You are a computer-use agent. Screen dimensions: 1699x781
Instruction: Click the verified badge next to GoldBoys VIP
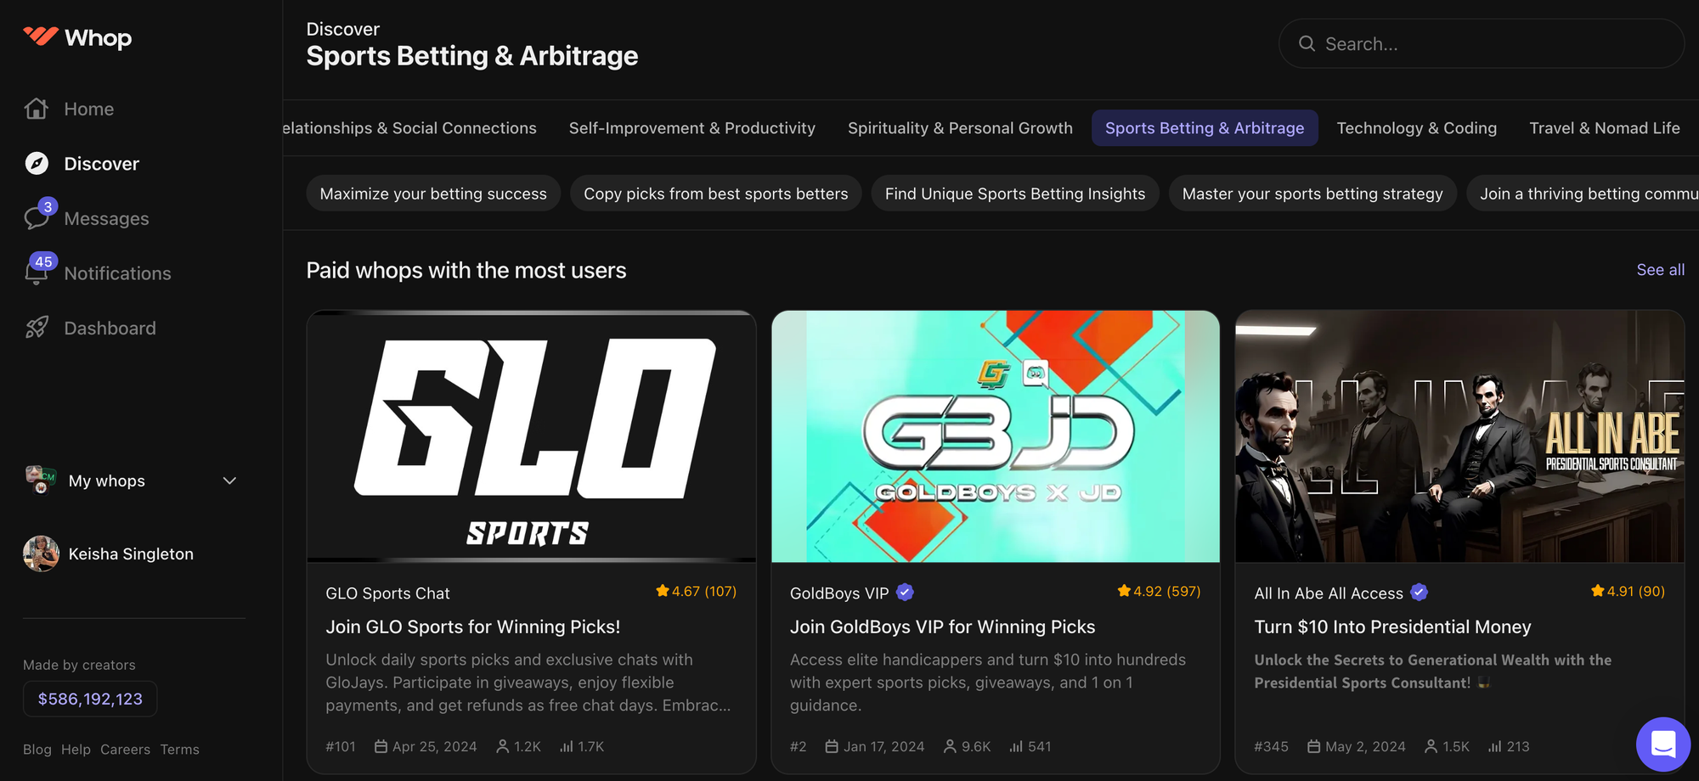[905, 592]
